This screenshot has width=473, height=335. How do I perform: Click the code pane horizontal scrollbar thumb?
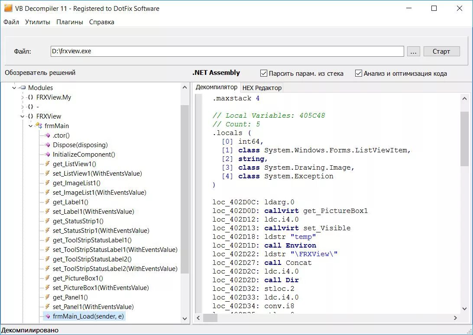[x=210, y=318]
